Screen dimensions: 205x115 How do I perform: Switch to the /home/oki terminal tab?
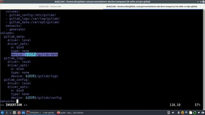pos(50,6)
